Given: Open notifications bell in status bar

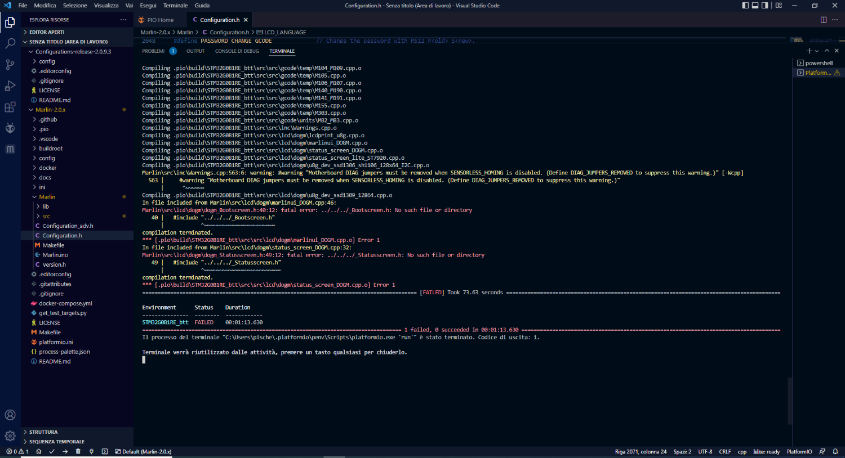Looking at the screenshot, I should click(x=835, y=452).
